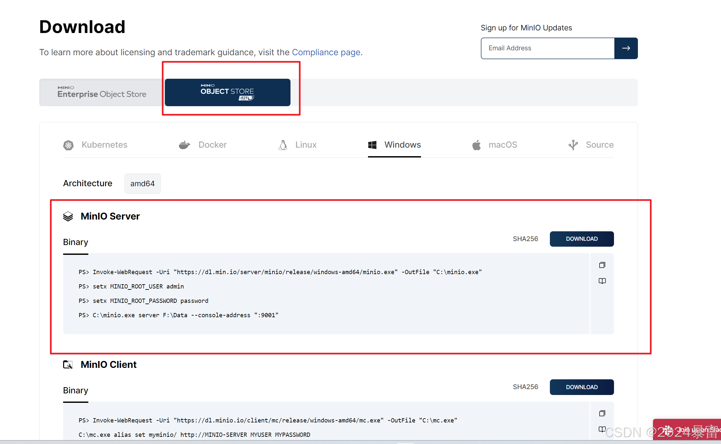This screenshot has height=444, width=721.
Task: Open the Compliance page link
Action: point(326,52)
